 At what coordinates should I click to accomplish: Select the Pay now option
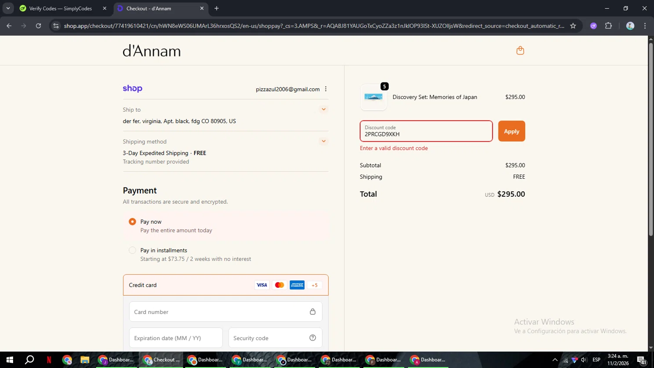coord(133,221)
